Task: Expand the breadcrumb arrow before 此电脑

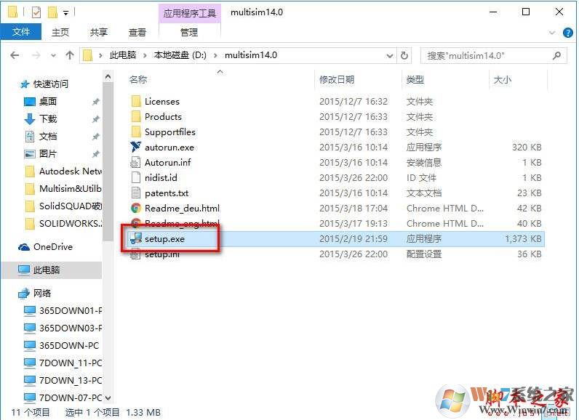Action: click(x=100, y=55)
